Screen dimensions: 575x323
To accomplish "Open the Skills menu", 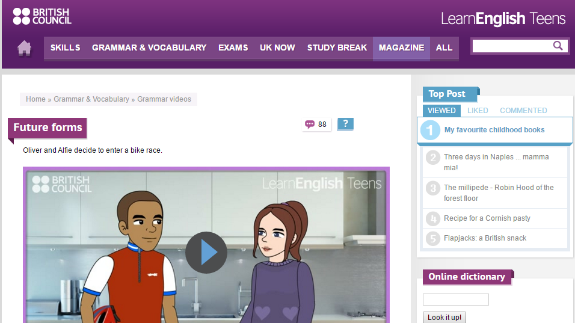I will click(66, 48).
